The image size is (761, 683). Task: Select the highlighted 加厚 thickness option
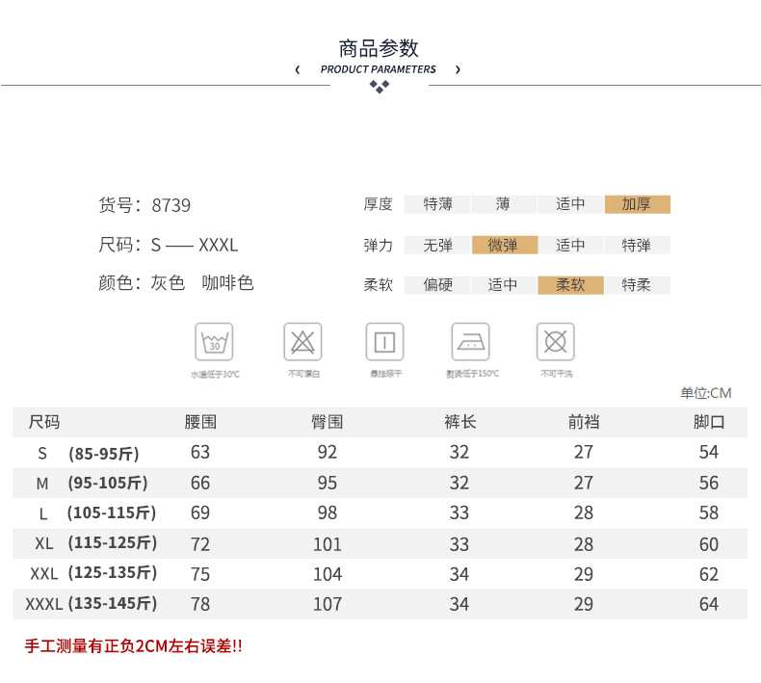(637, 204)
